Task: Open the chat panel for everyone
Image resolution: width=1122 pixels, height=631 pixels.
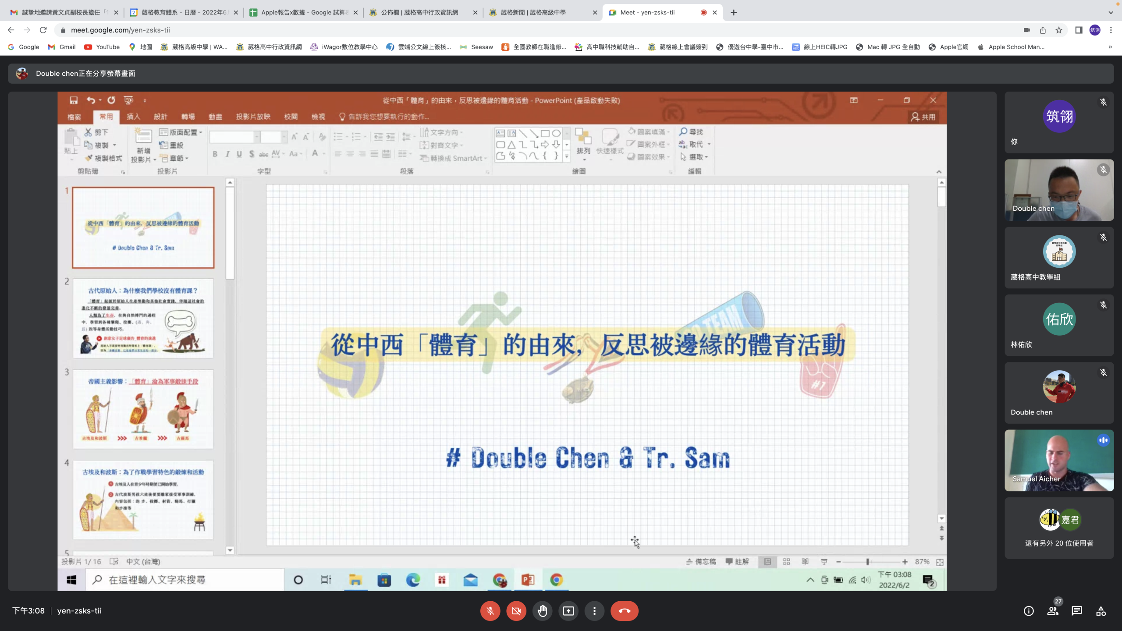Action: coord(1077,611)
